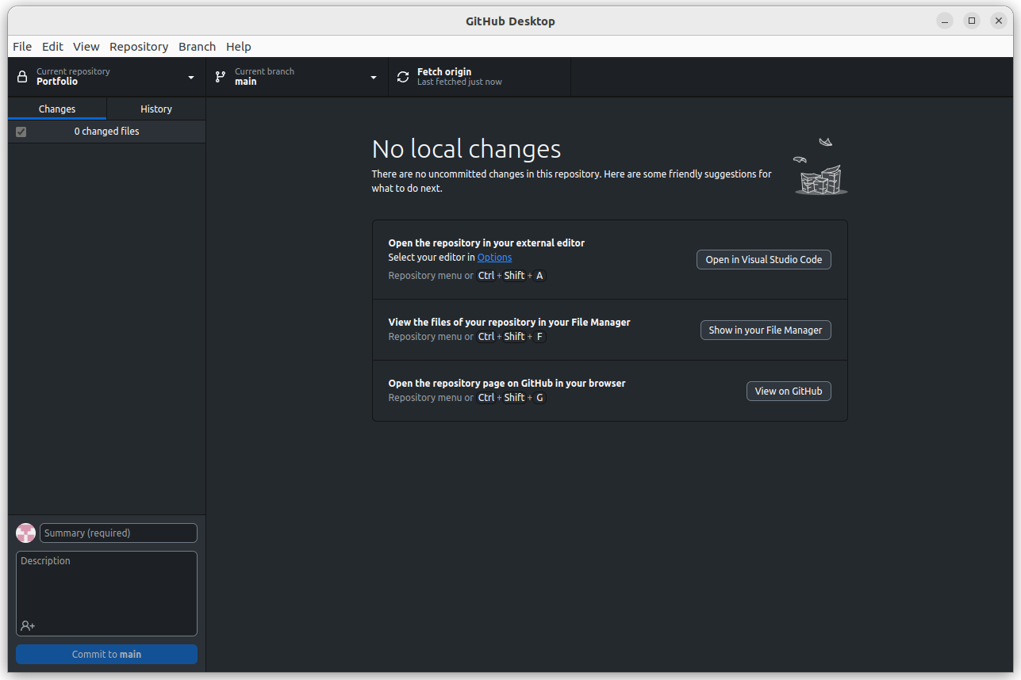Click the View on GitHub button
This screenshot has width=1021, height=680.
tap(789, 391)
